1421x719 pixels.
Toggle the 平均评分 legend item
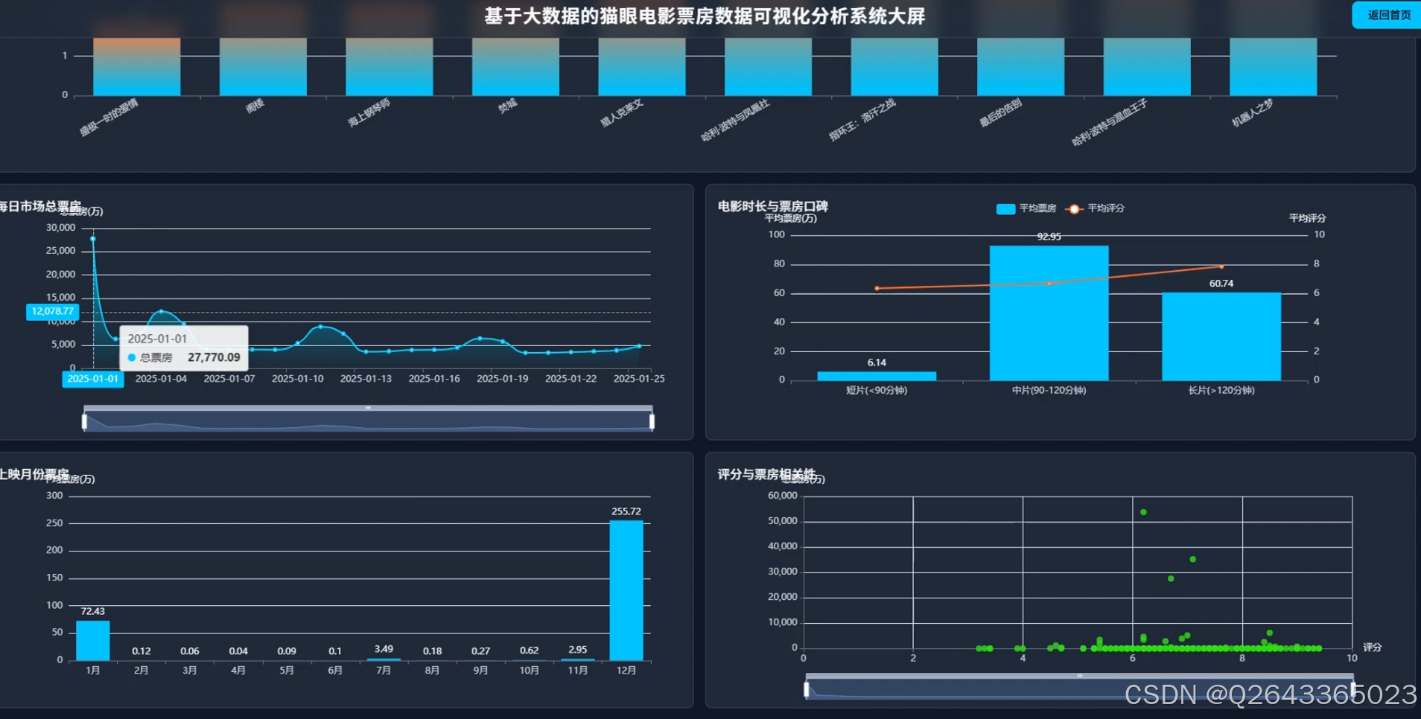click(x=1095, y=208)
